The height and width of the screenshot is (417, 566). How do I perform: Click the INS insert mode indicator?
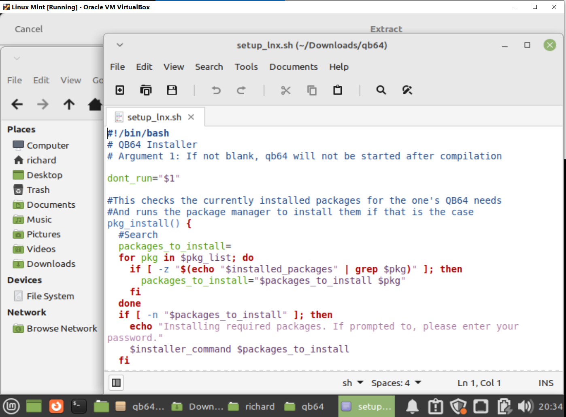click(546, 383)
